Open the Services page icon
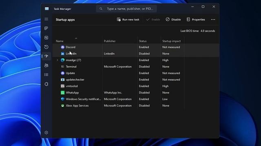The width and height of the screenshot is (261, 146). (46, 84)
